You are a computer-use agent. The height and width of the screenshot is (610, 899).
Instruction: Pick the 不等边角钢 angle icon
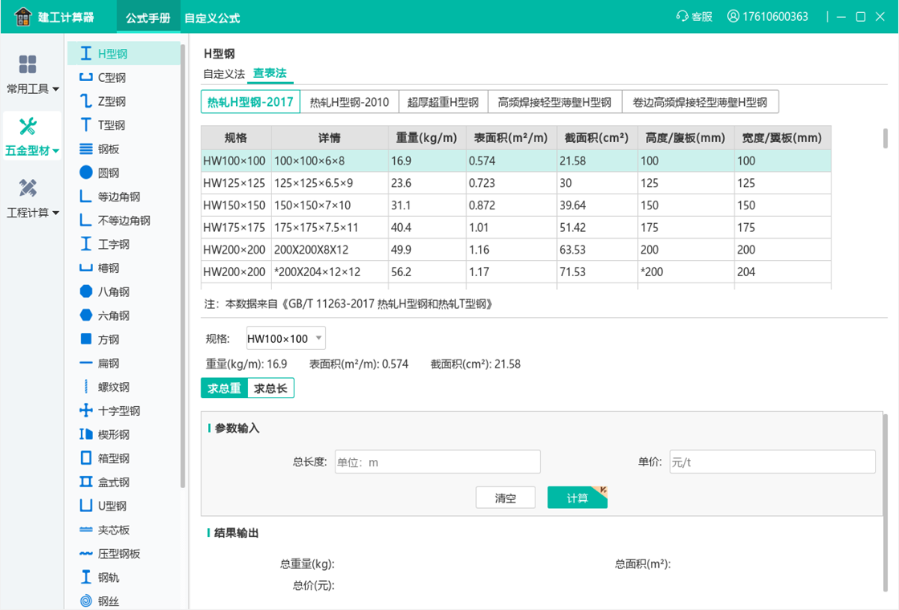[85, 220]
